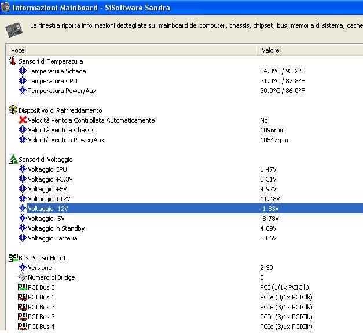Select the Voltaggio -5V label
This screenshot has height=333, width=363.
46,219
